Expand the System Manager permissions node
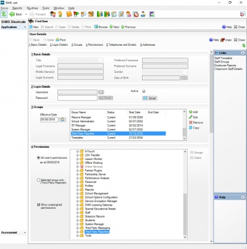This screenshot has width=247, height=249. (77, 224)
